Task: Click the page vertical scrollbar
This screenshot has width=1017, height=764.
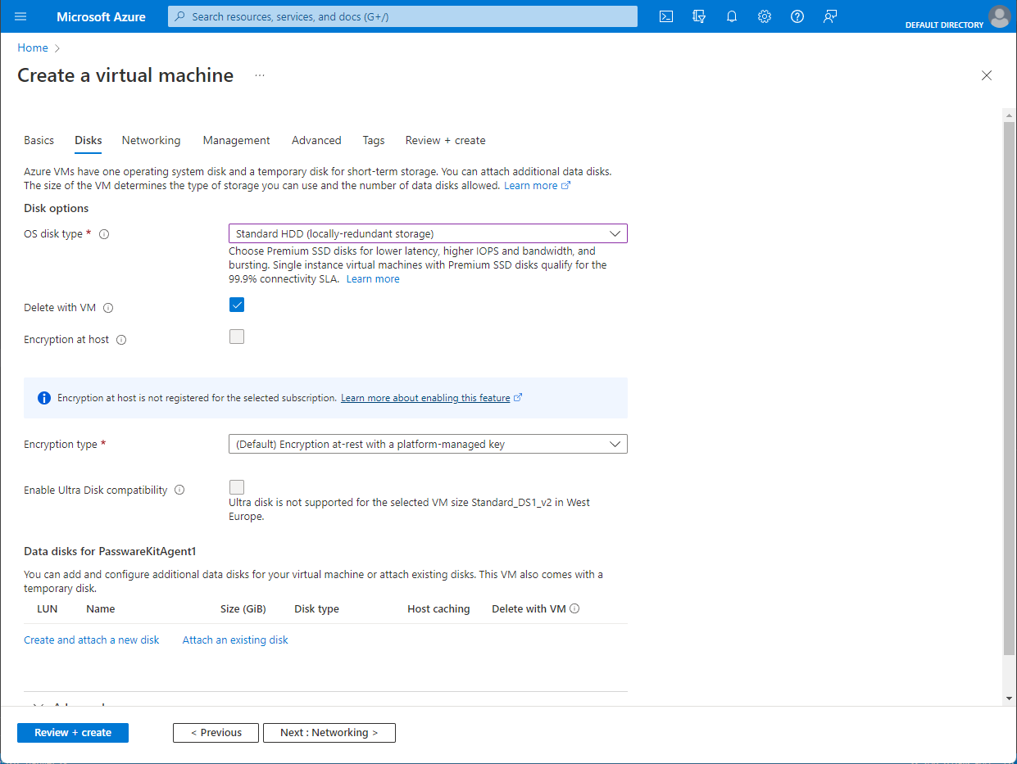Action: (1009, 389)
